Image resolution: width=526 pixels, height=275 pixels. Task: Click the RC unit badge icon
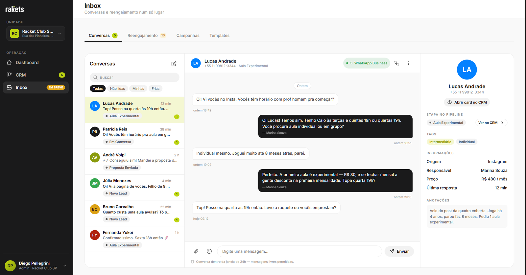click(x=14, y=34)
